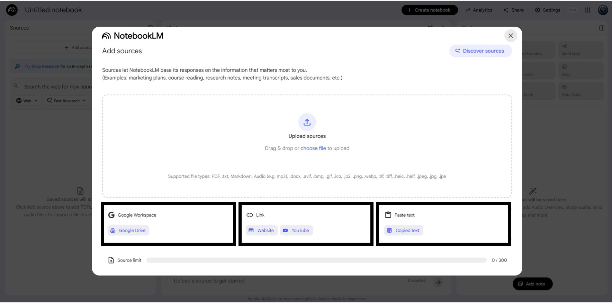Click the clipboard icon beside Paste text
612x303 pixels.
click(388, 215)
